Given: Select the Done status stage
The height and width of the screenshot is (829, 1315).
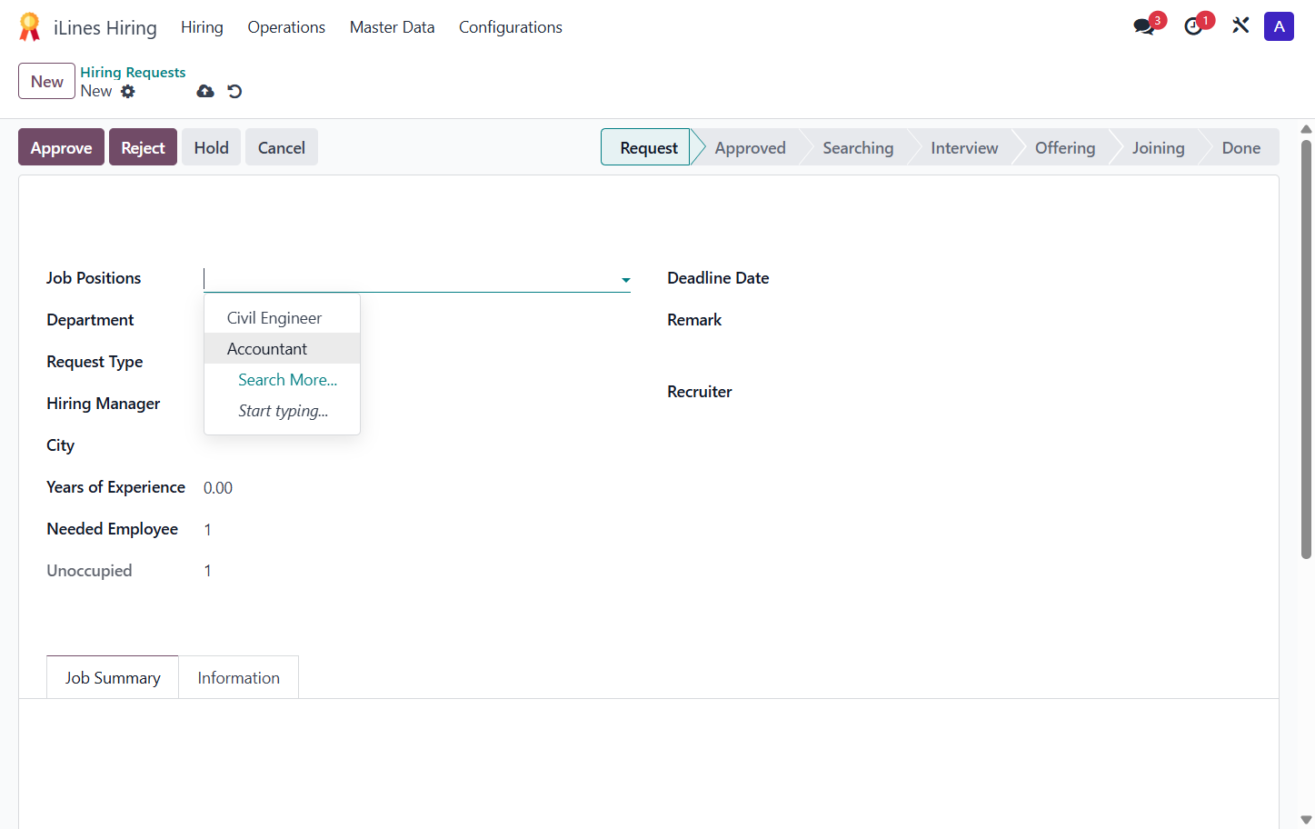Looking at the screenshot, I should click(1240, 147).
